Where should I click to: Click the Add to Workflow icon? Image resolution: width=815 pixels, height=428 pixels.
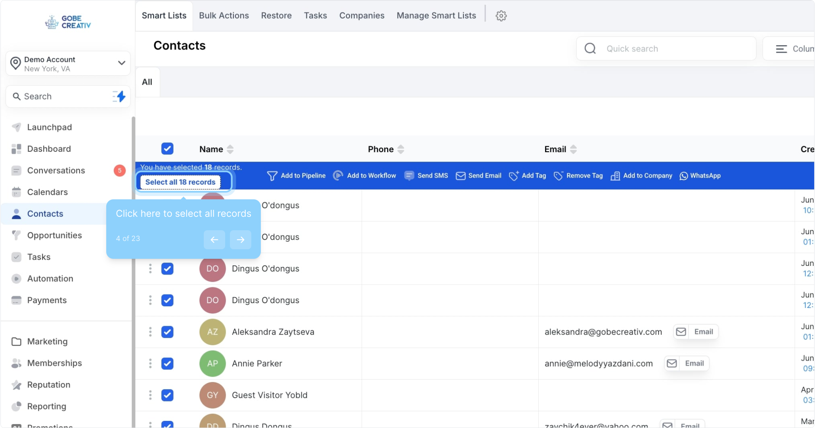(x=338, y=176)
